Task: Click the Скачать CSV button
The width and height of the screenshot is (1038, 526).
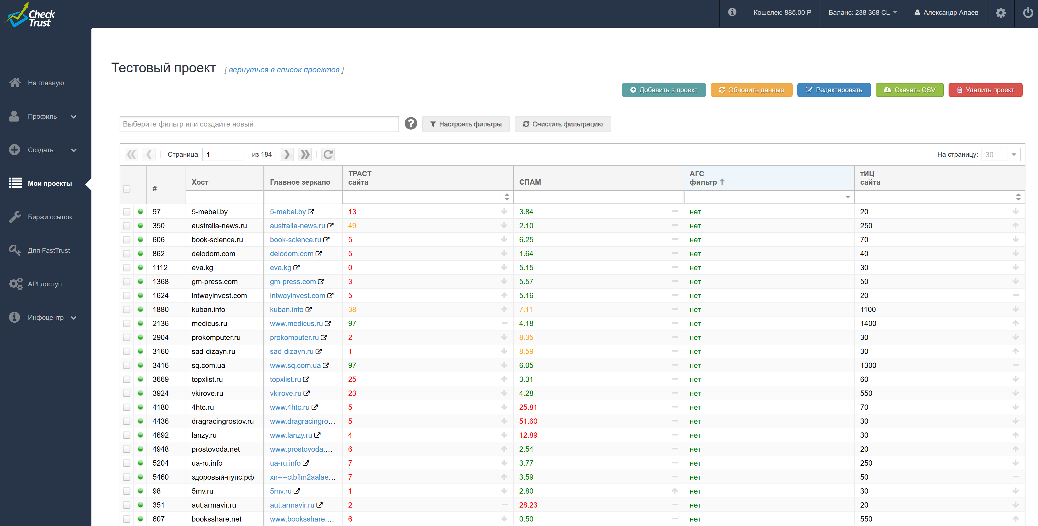Action: pyautogui.click(x=909, y=90)
